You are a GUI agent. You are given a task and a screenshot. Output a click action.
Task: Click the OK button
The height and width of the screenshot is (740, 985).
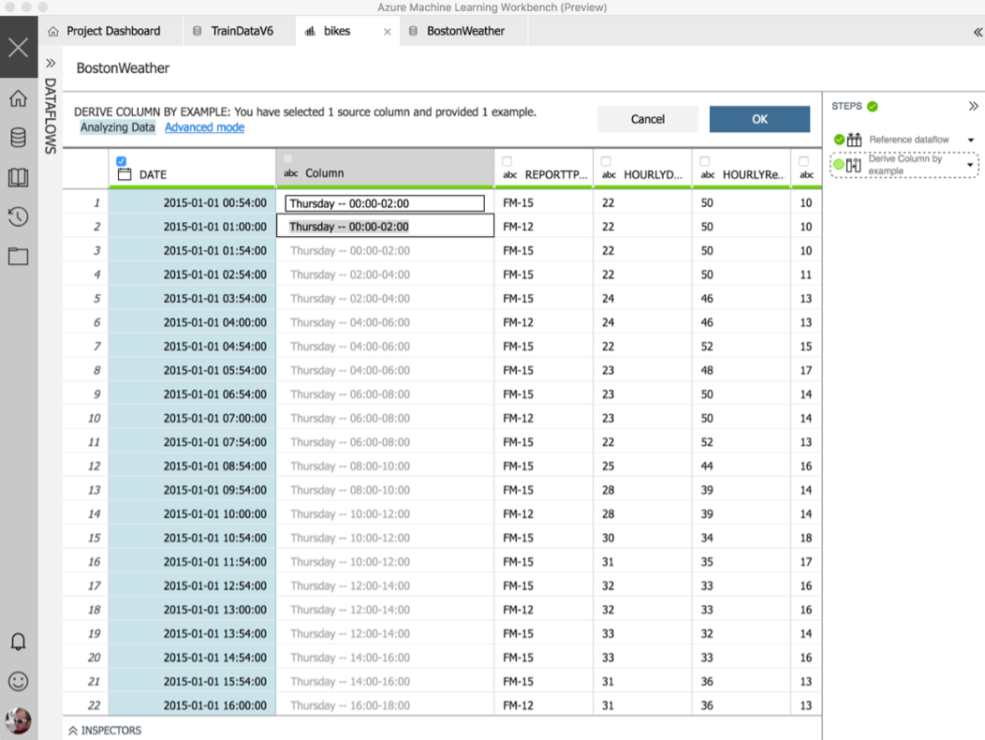click(x=759, y=119)
